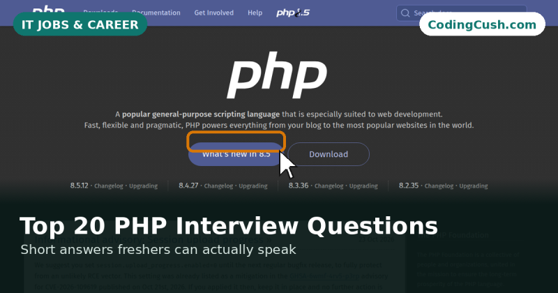Open the Help menu item
Screen dimensions: 558x293
coord(255,13)
